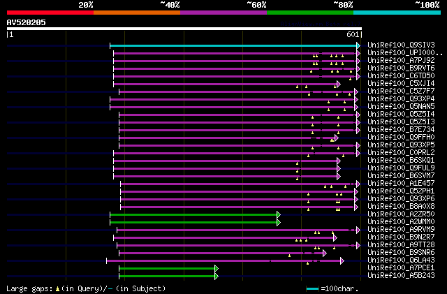Select the UniRef100_Q6LA43 label
Viewport: 447px width, 294px height.
click(x=401, y=260)
